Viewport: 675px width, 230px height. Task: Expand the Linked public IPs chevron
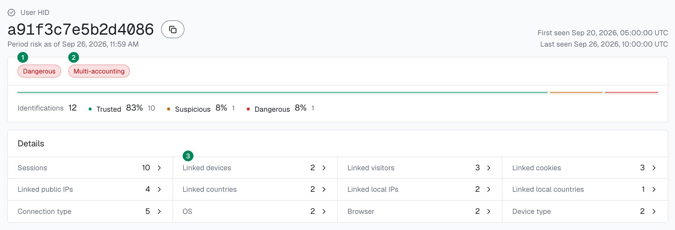click(159, 189)
